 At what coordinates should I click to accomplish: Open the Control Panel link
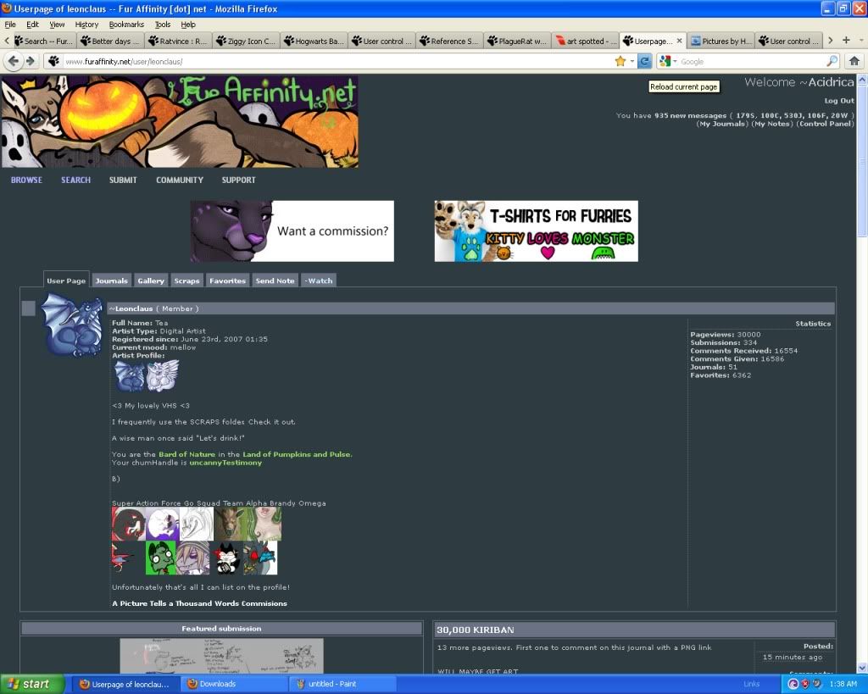pos(826,124)
